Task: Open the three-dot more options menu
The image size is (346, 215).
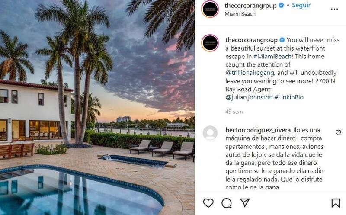Action: coord(334,9)
